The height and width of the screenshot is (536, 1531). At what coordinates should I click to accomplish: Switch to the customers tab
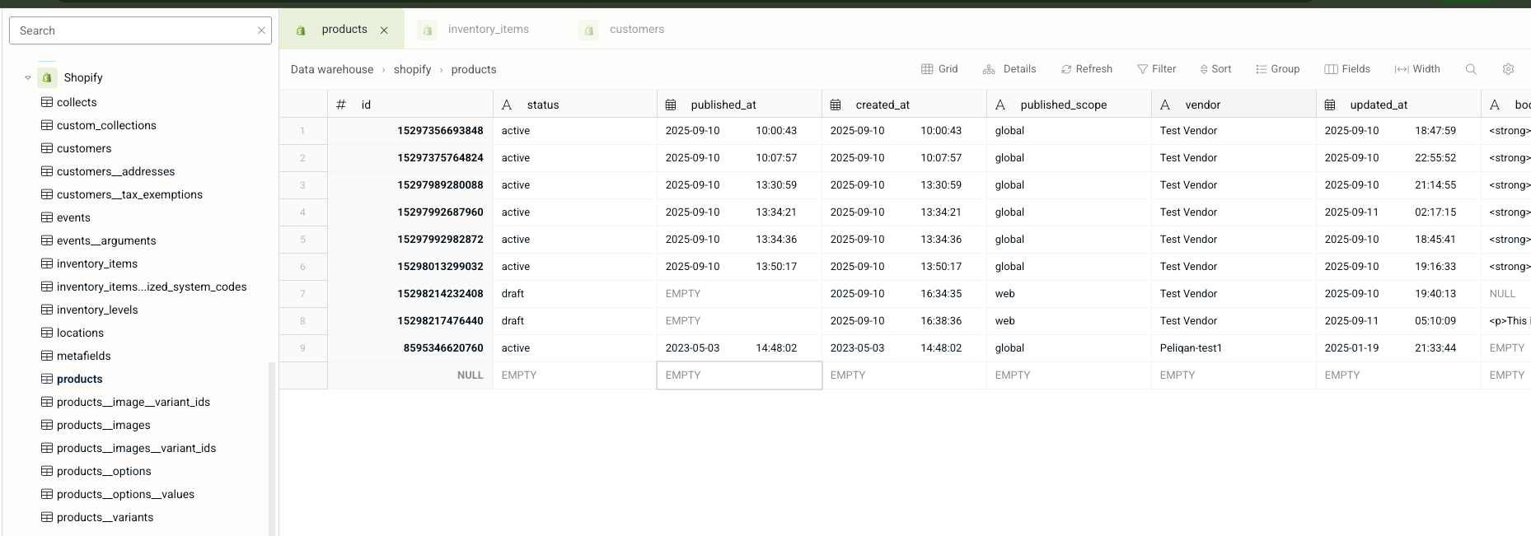pyautogui.click(x=636, y=29)
